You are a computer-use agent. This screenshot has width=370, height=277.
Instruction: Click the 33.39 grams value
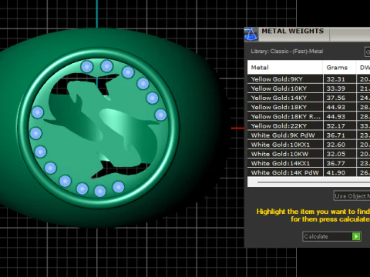[335, 88]
